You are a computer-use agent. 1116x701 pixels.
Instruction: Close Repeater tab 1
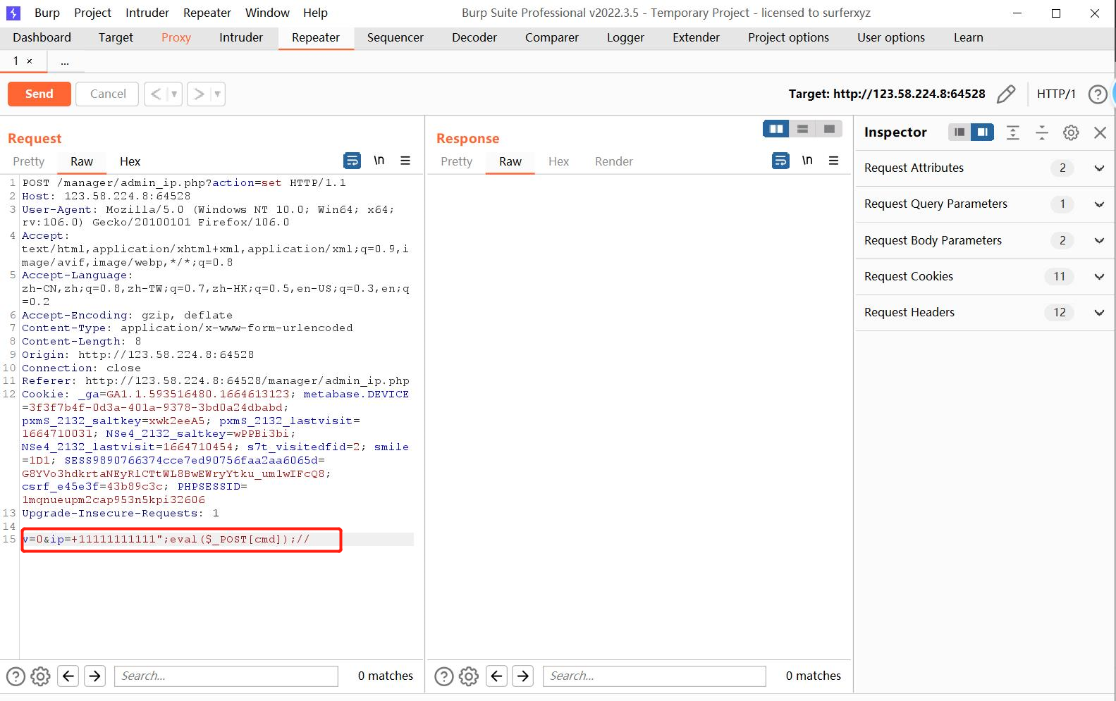[30, 61]
